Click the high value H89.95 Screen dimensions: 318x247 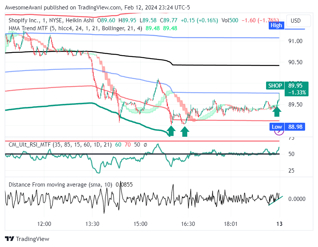127,20
